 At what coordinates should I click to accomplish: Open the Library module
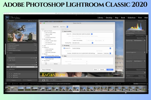click(x=100, y=18)
